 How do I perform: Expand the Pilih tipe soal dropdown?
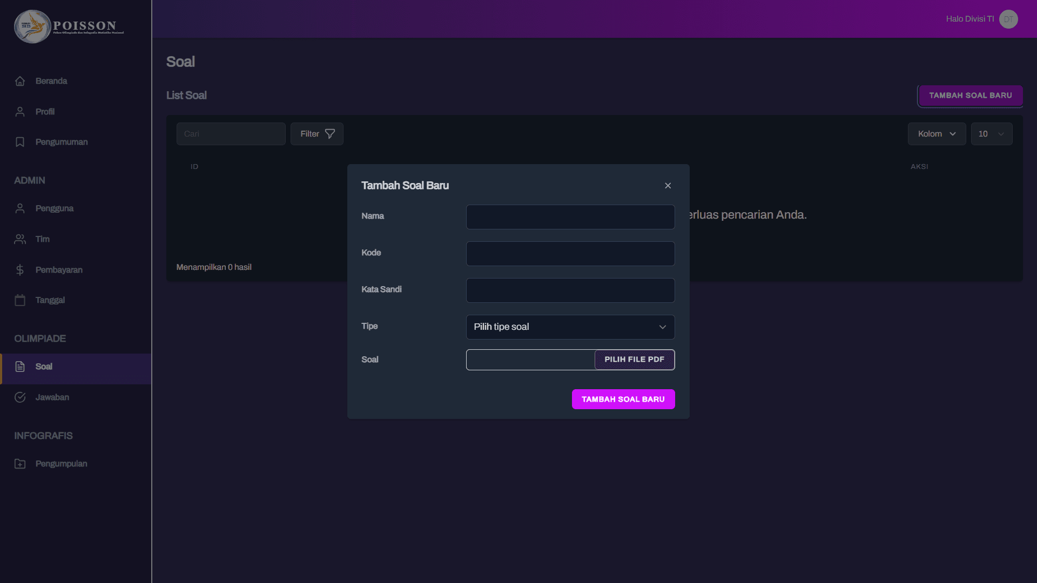click(x=570, y=327)
